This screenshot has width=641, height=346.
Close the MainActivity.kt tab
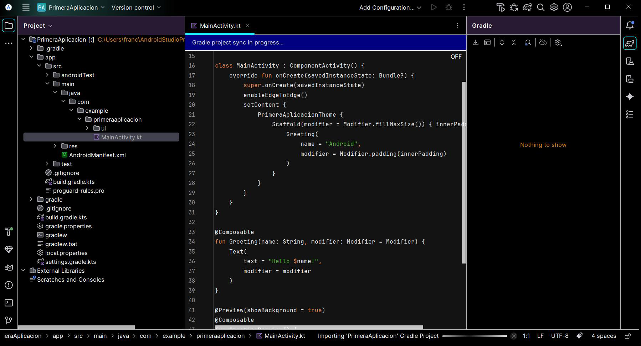247,26
